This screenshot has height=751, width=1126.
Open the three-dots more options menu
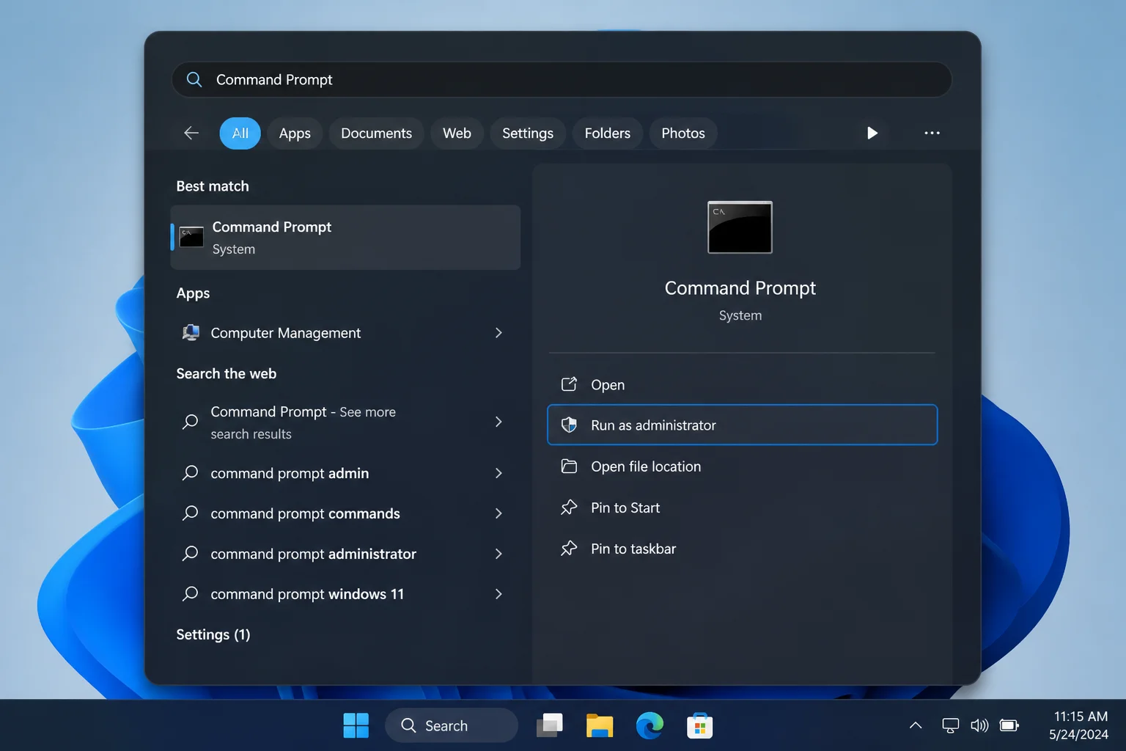(x=932, y=133)
